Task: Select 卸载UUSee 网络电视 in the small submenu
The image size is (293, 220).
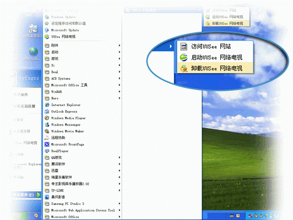Action: click(227, 23)
